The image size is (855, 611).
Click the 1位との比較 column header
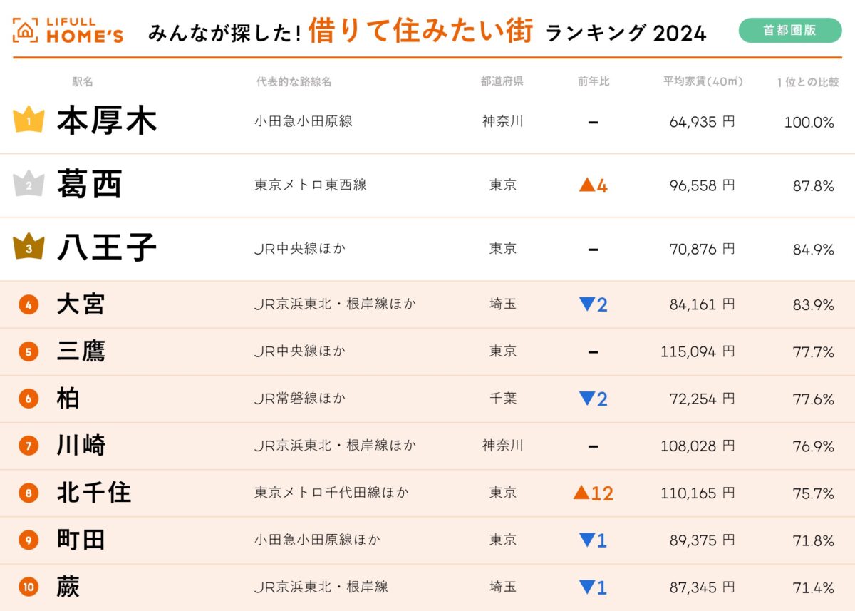[808, 82]
